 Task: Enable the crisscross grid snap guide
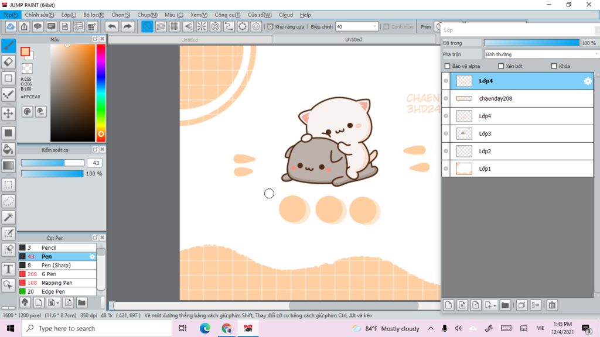pyautogui.click(x=174, y=26)
